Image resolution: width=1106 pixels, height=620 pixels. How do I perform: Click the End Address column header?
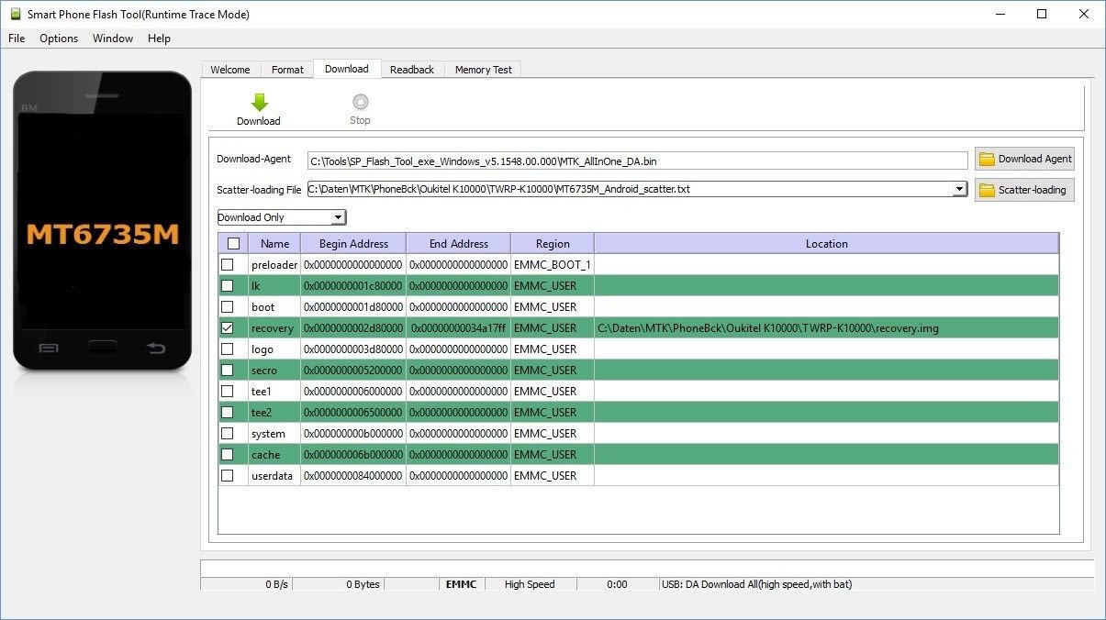click(459, 243)
